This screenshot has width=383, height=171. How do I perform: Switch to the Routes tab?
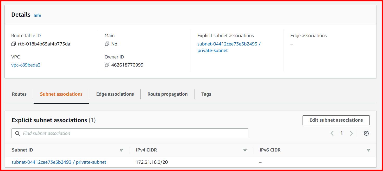(19, 94)
